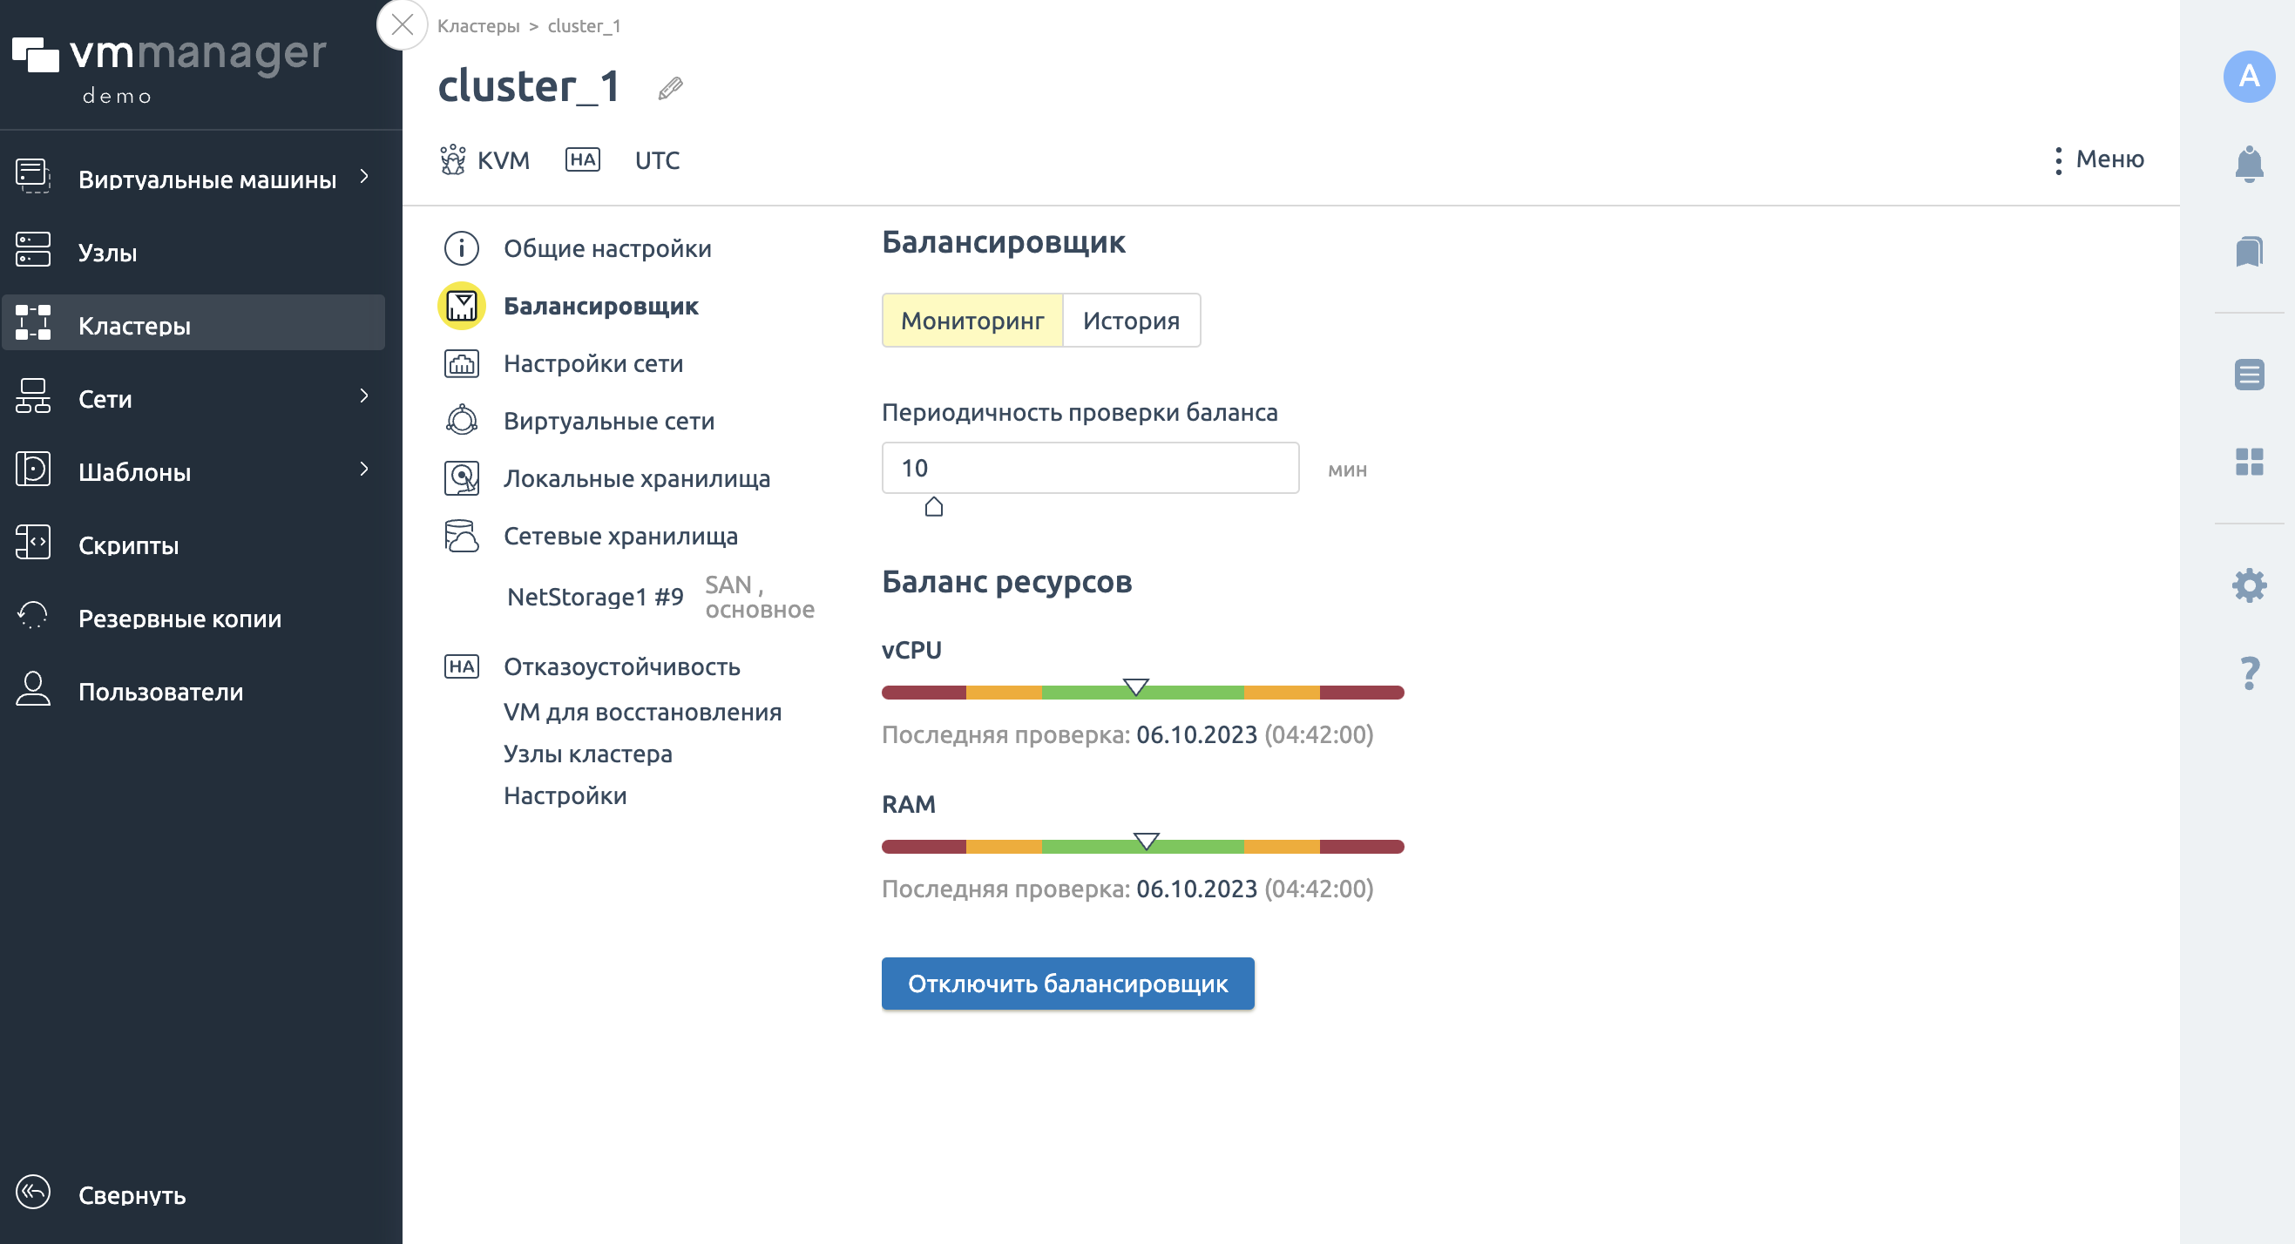Open the help question mark icon
2295x1244 pixels.
[x=2249, y=673]
